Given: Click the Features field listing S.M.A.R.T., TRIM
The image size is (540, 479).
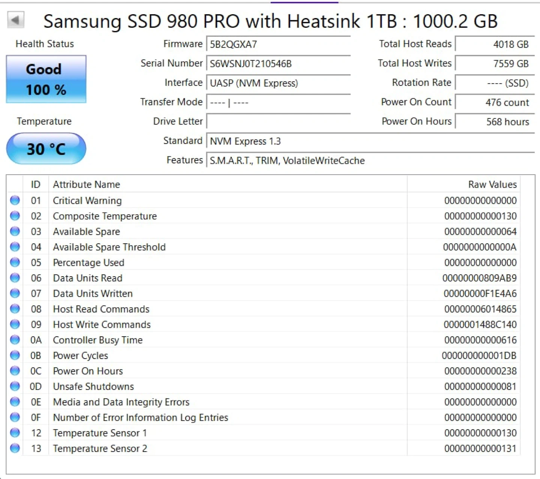Looking at the screenshot, I should click(369, 161).
